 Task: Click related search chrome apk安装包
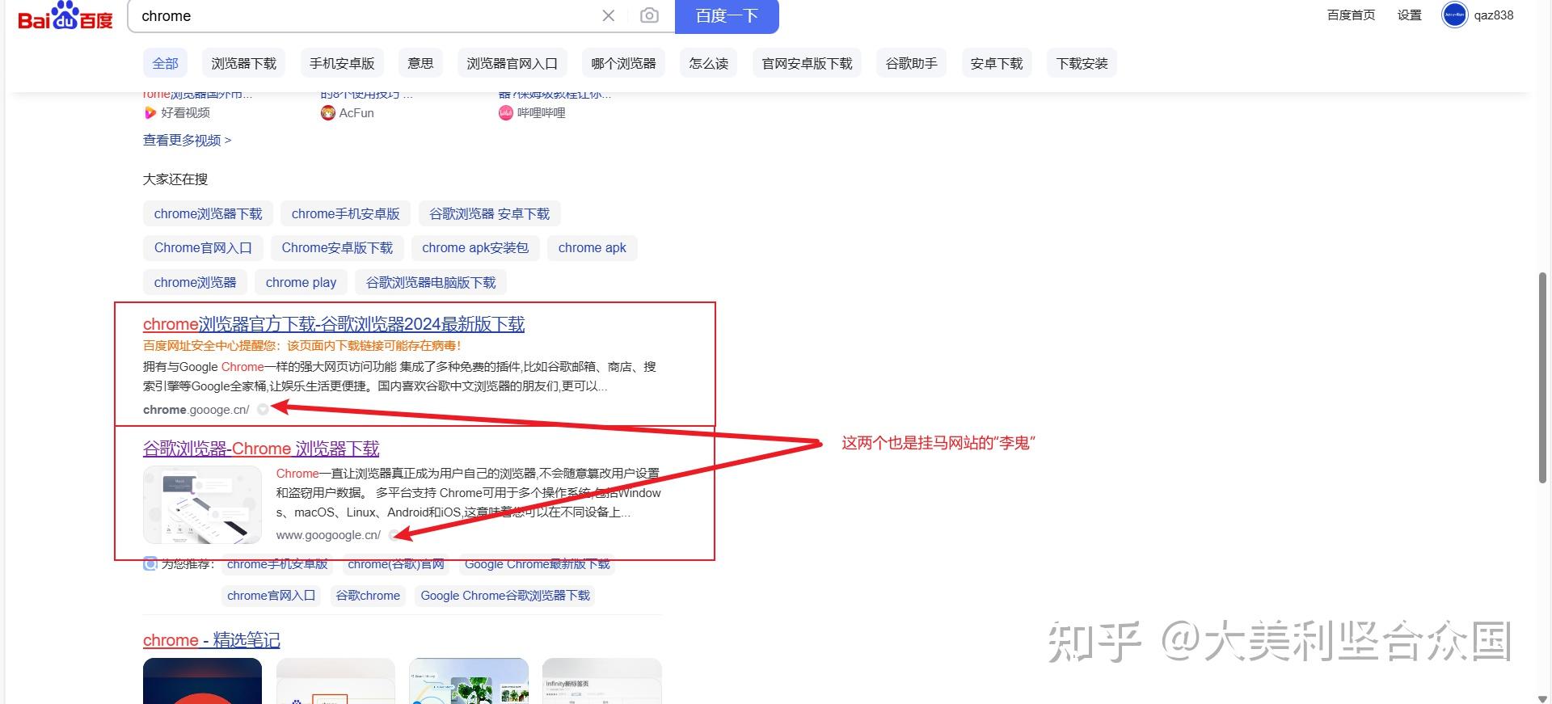(475, 248)
